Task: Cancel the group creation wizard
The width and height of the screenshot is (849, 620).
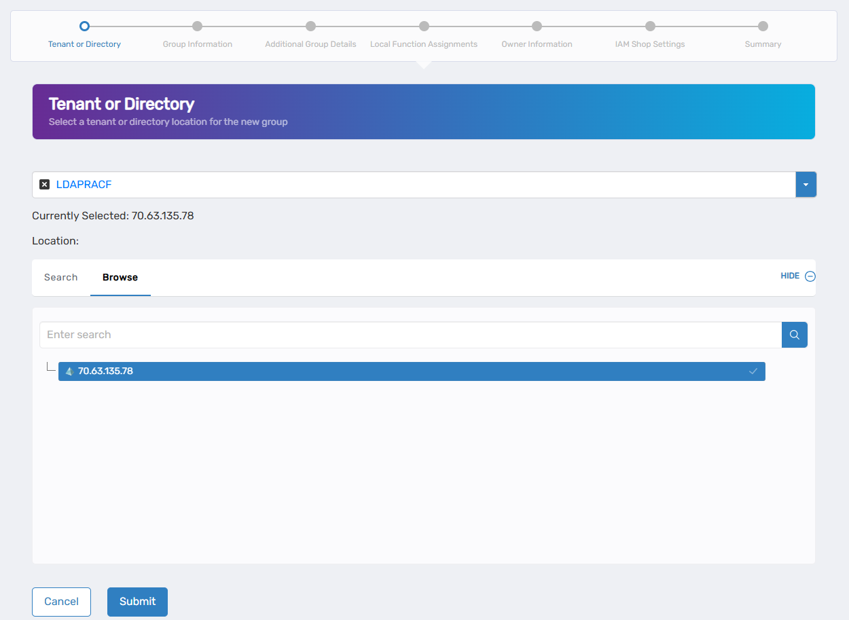Action: pos(61,602)
